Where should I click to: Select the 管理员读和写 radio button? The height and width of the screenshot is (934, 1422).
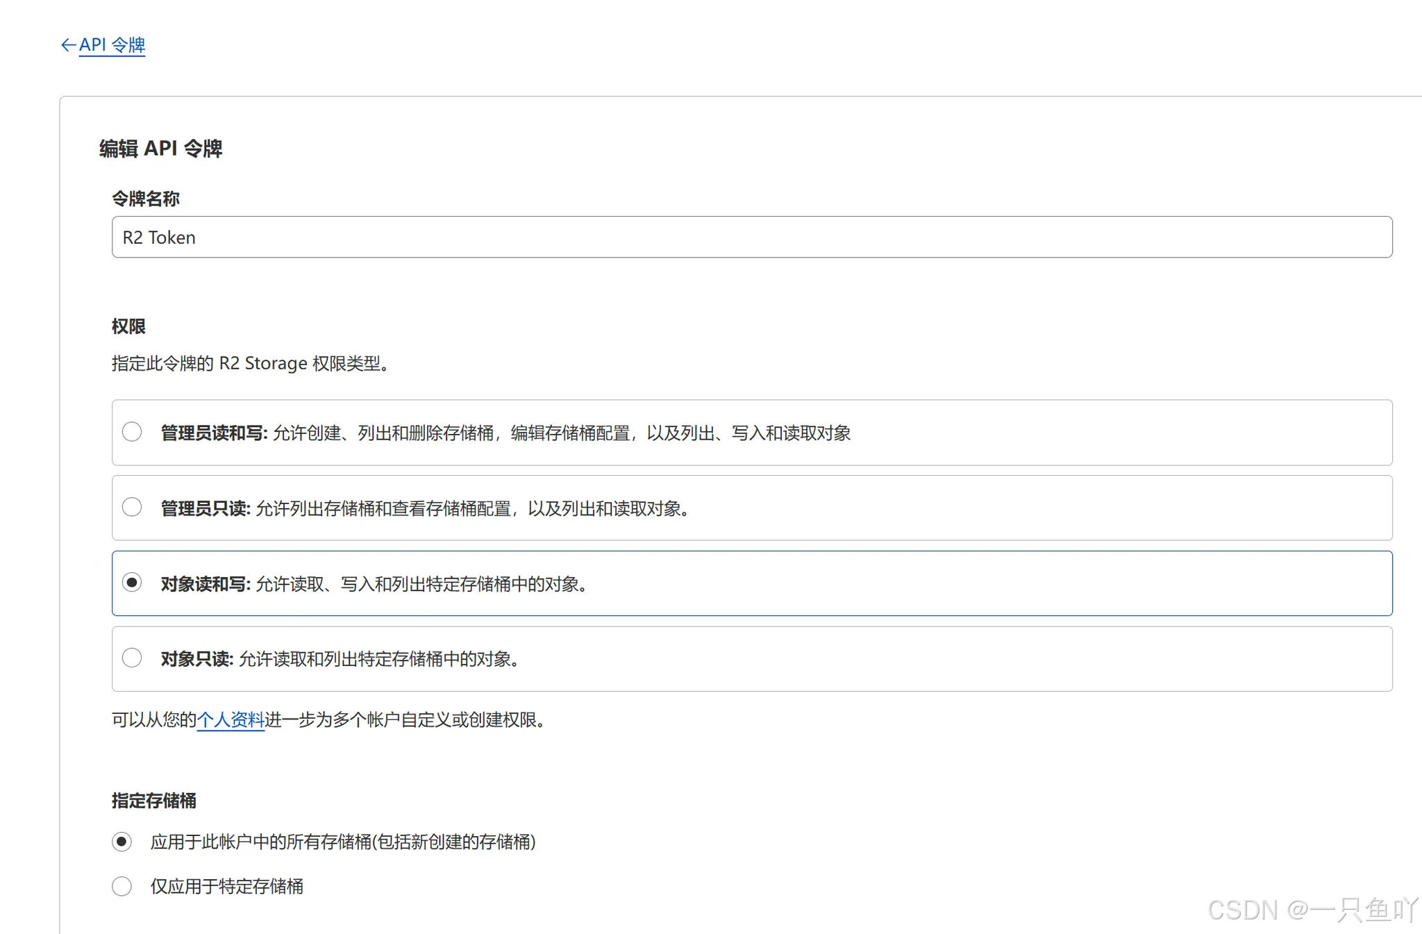pos(132,432)
